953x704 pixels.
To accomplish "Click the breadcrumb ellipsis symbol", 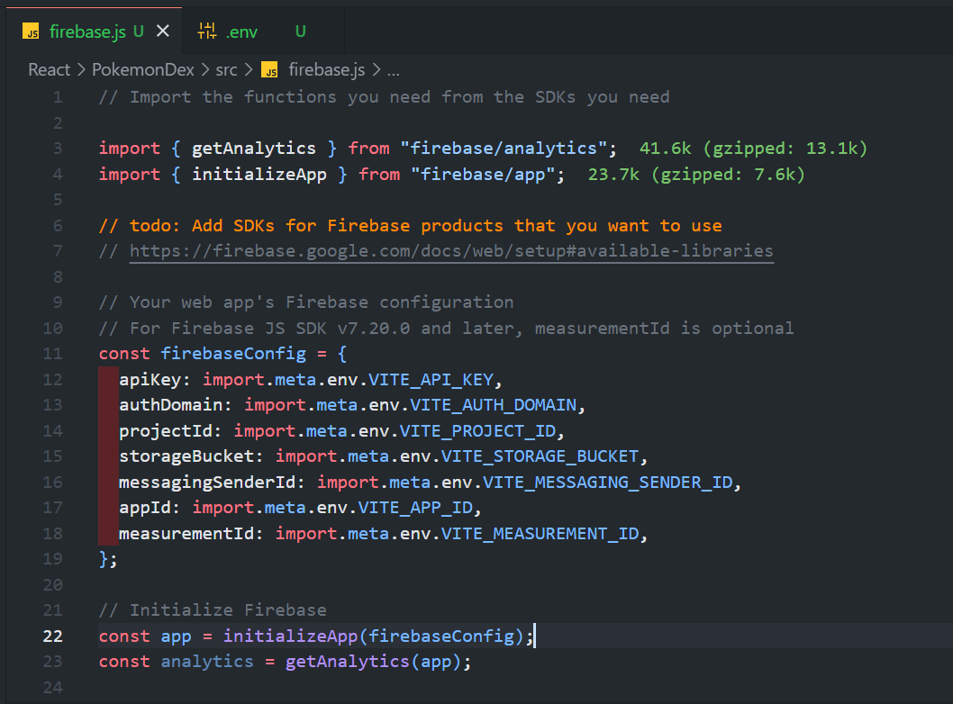I will [x=394, y=70].
